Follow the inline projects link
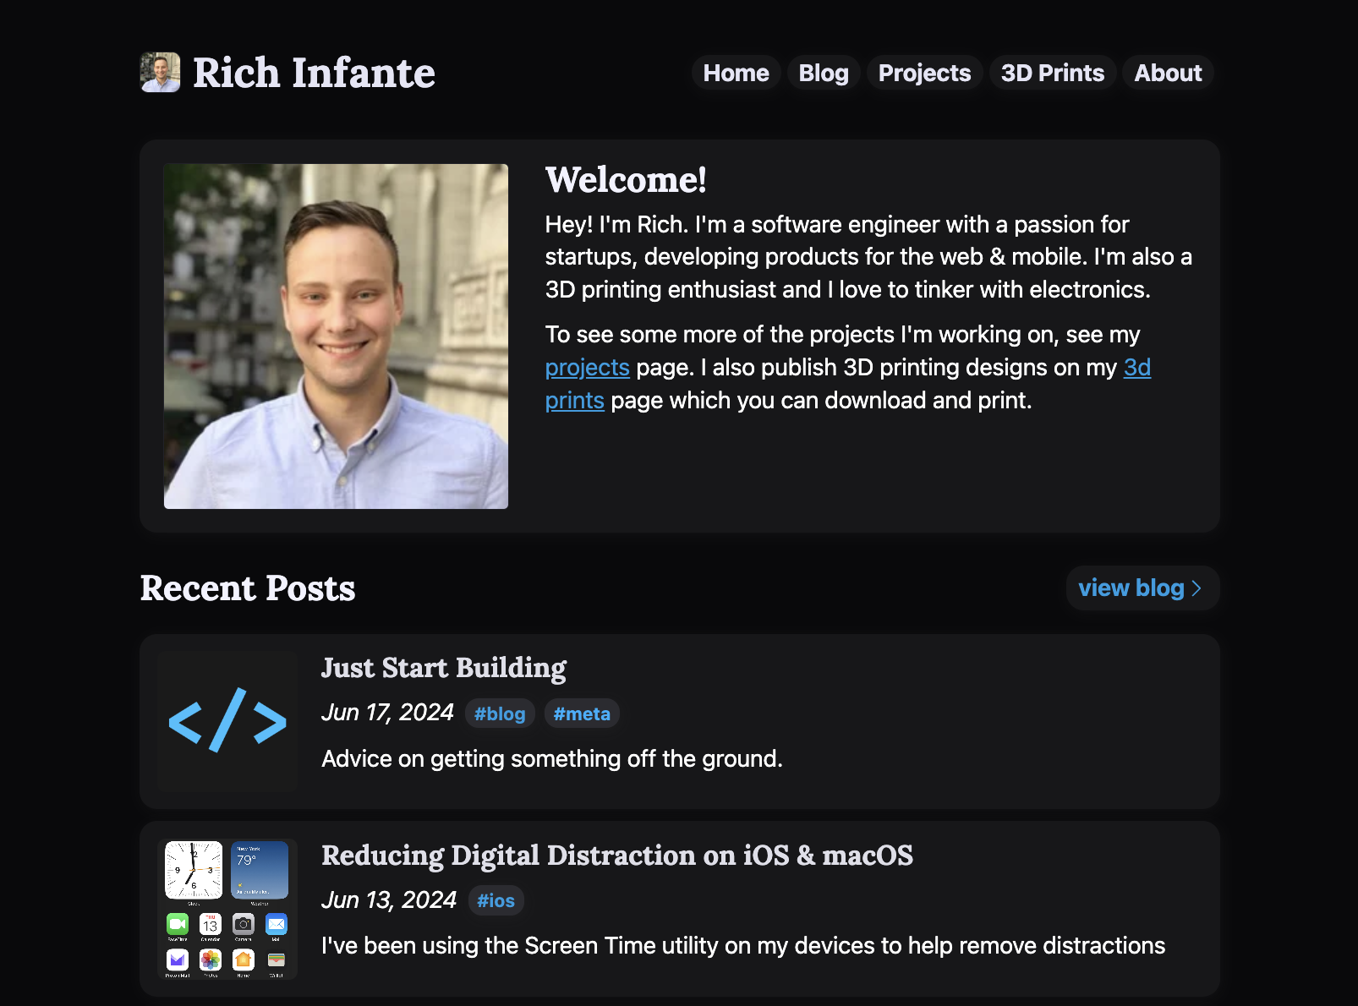This screenshot has height=1006, width=1358. pyautogui.click(x=587, y=368)
